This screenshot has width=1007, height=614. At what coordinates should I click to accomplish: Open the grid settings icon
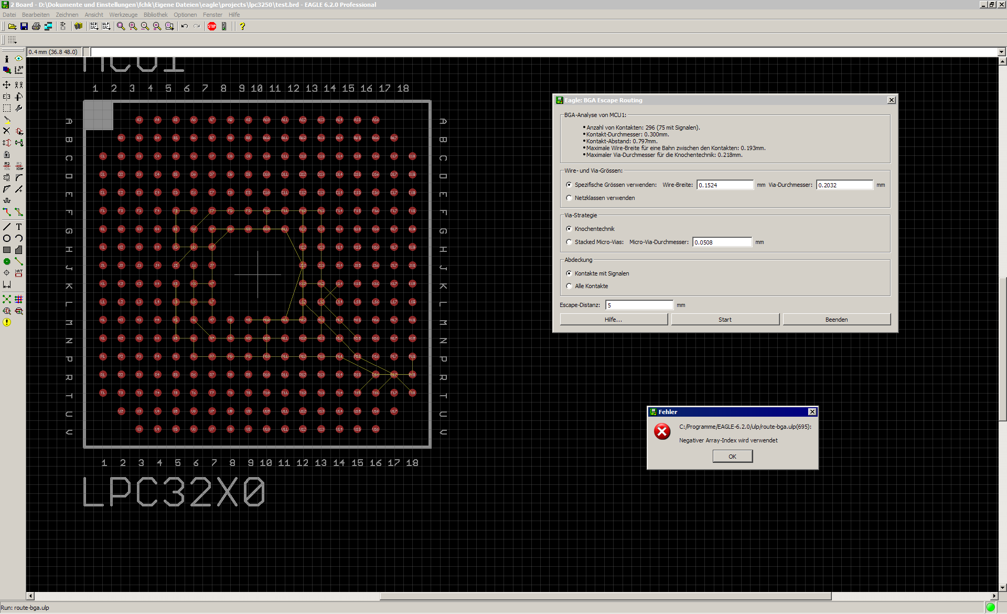[x=12, y=40]
